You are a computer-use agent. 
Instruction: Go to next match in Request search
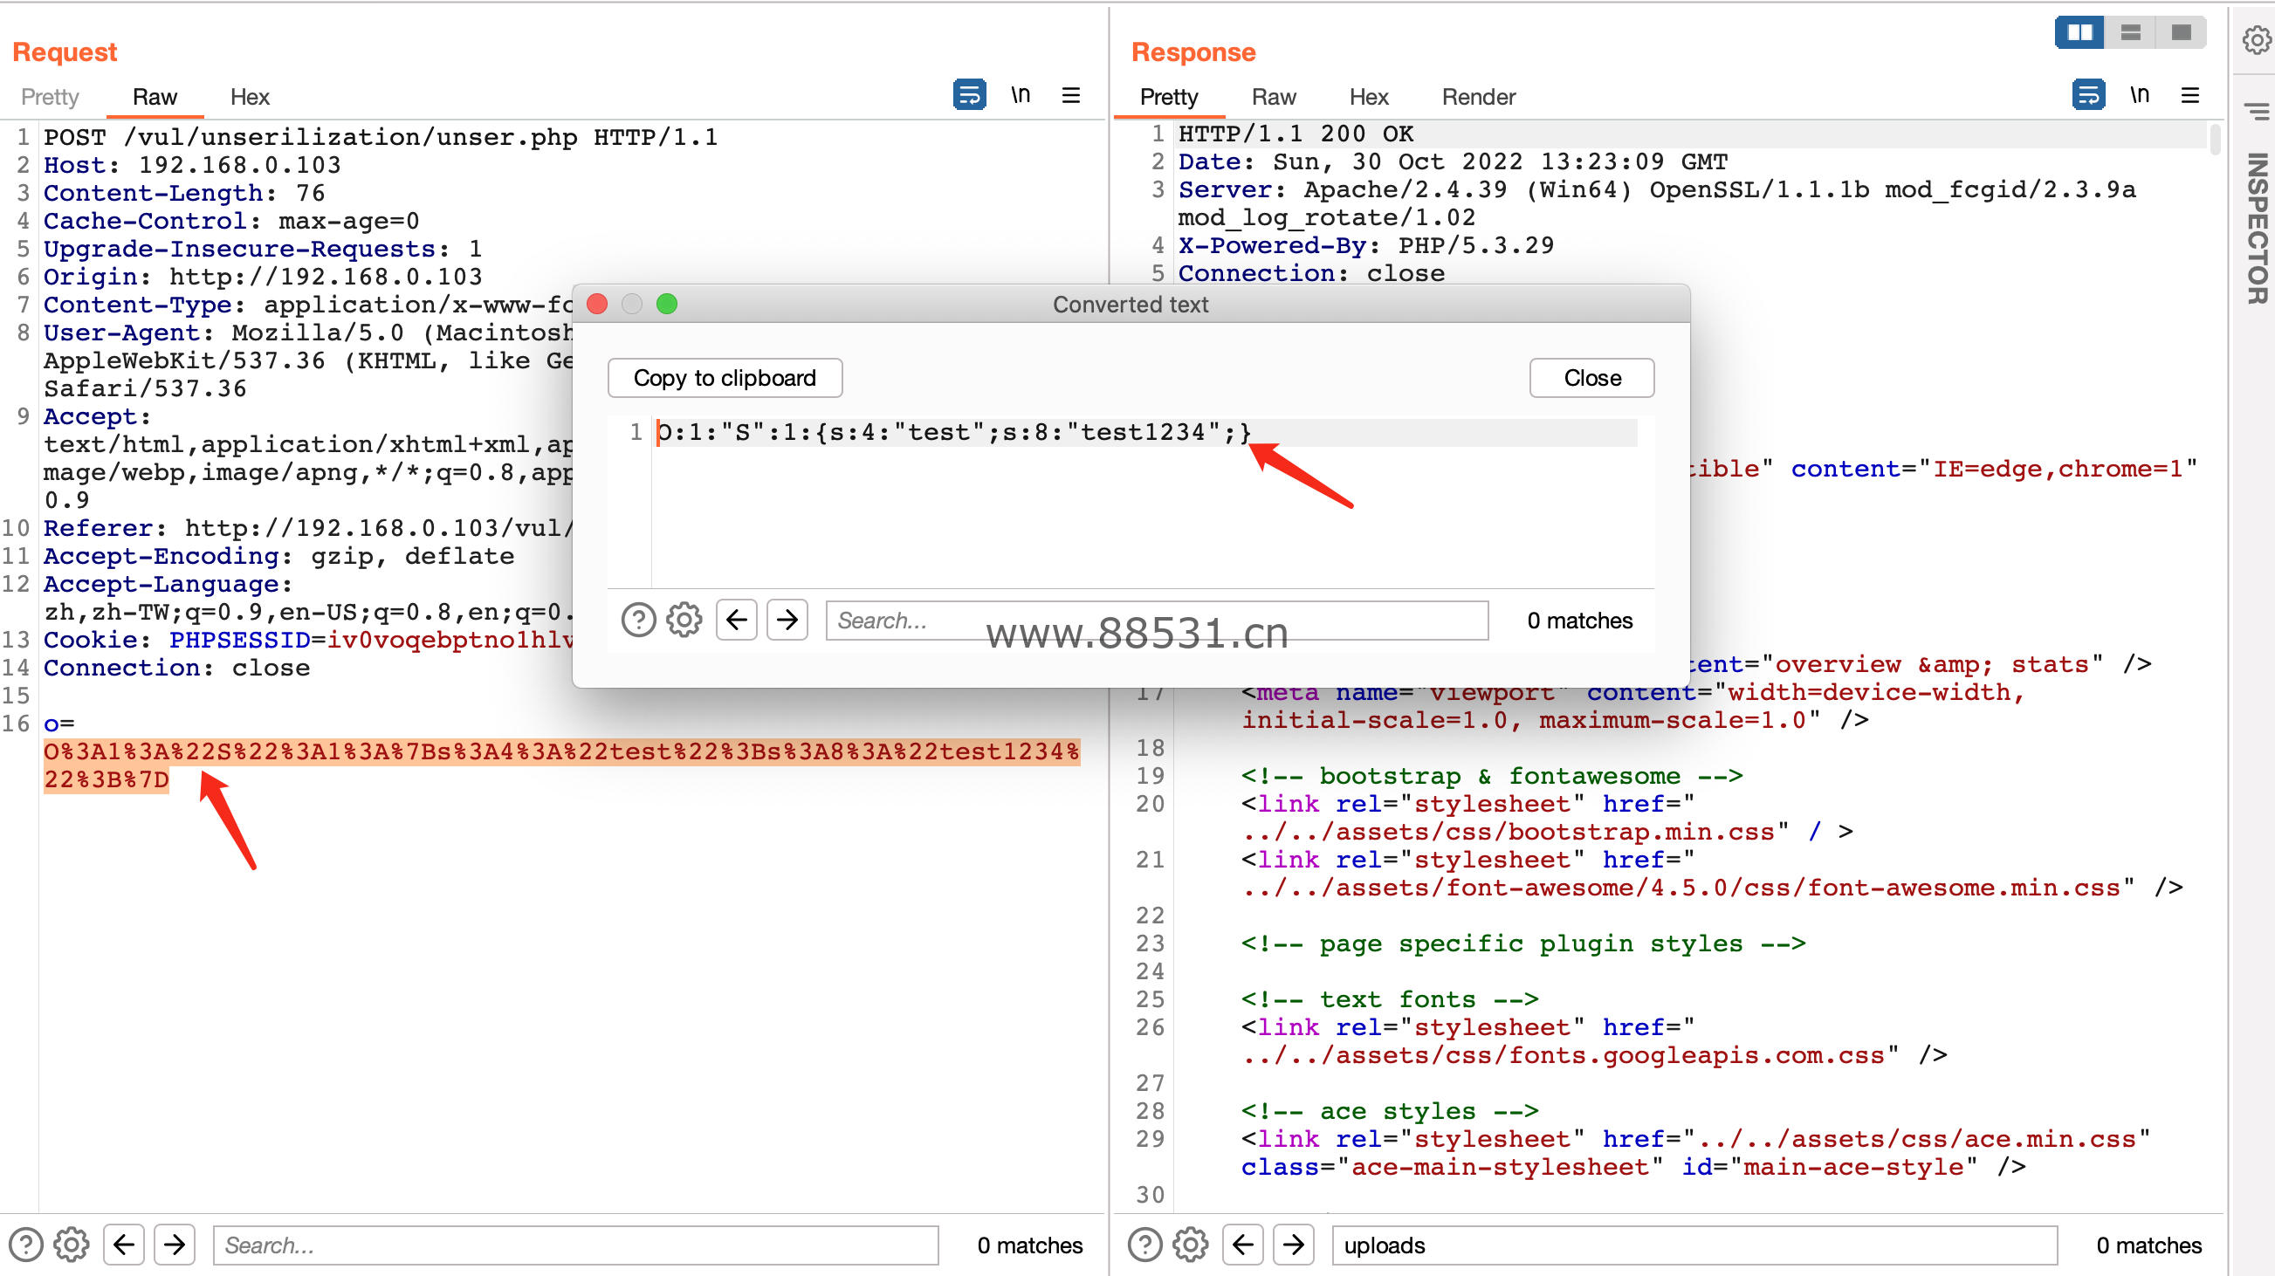click(x=175, y=1245)
